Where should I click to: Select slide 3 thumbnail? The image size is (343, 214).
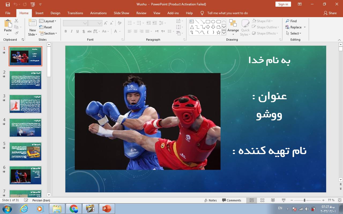(x=25, y=104)
